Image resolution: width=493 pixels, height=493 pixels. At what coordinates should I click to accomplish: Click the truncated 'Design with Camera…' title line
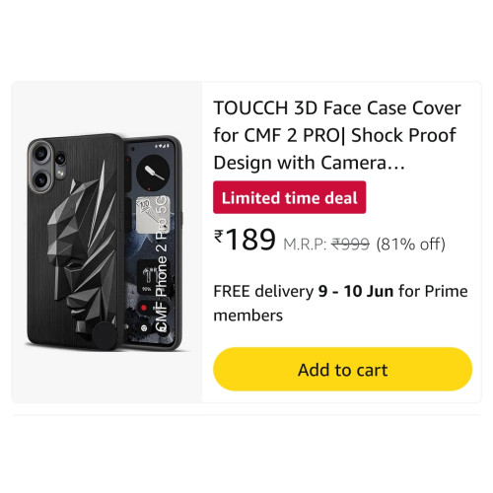(x=310, y=163)
